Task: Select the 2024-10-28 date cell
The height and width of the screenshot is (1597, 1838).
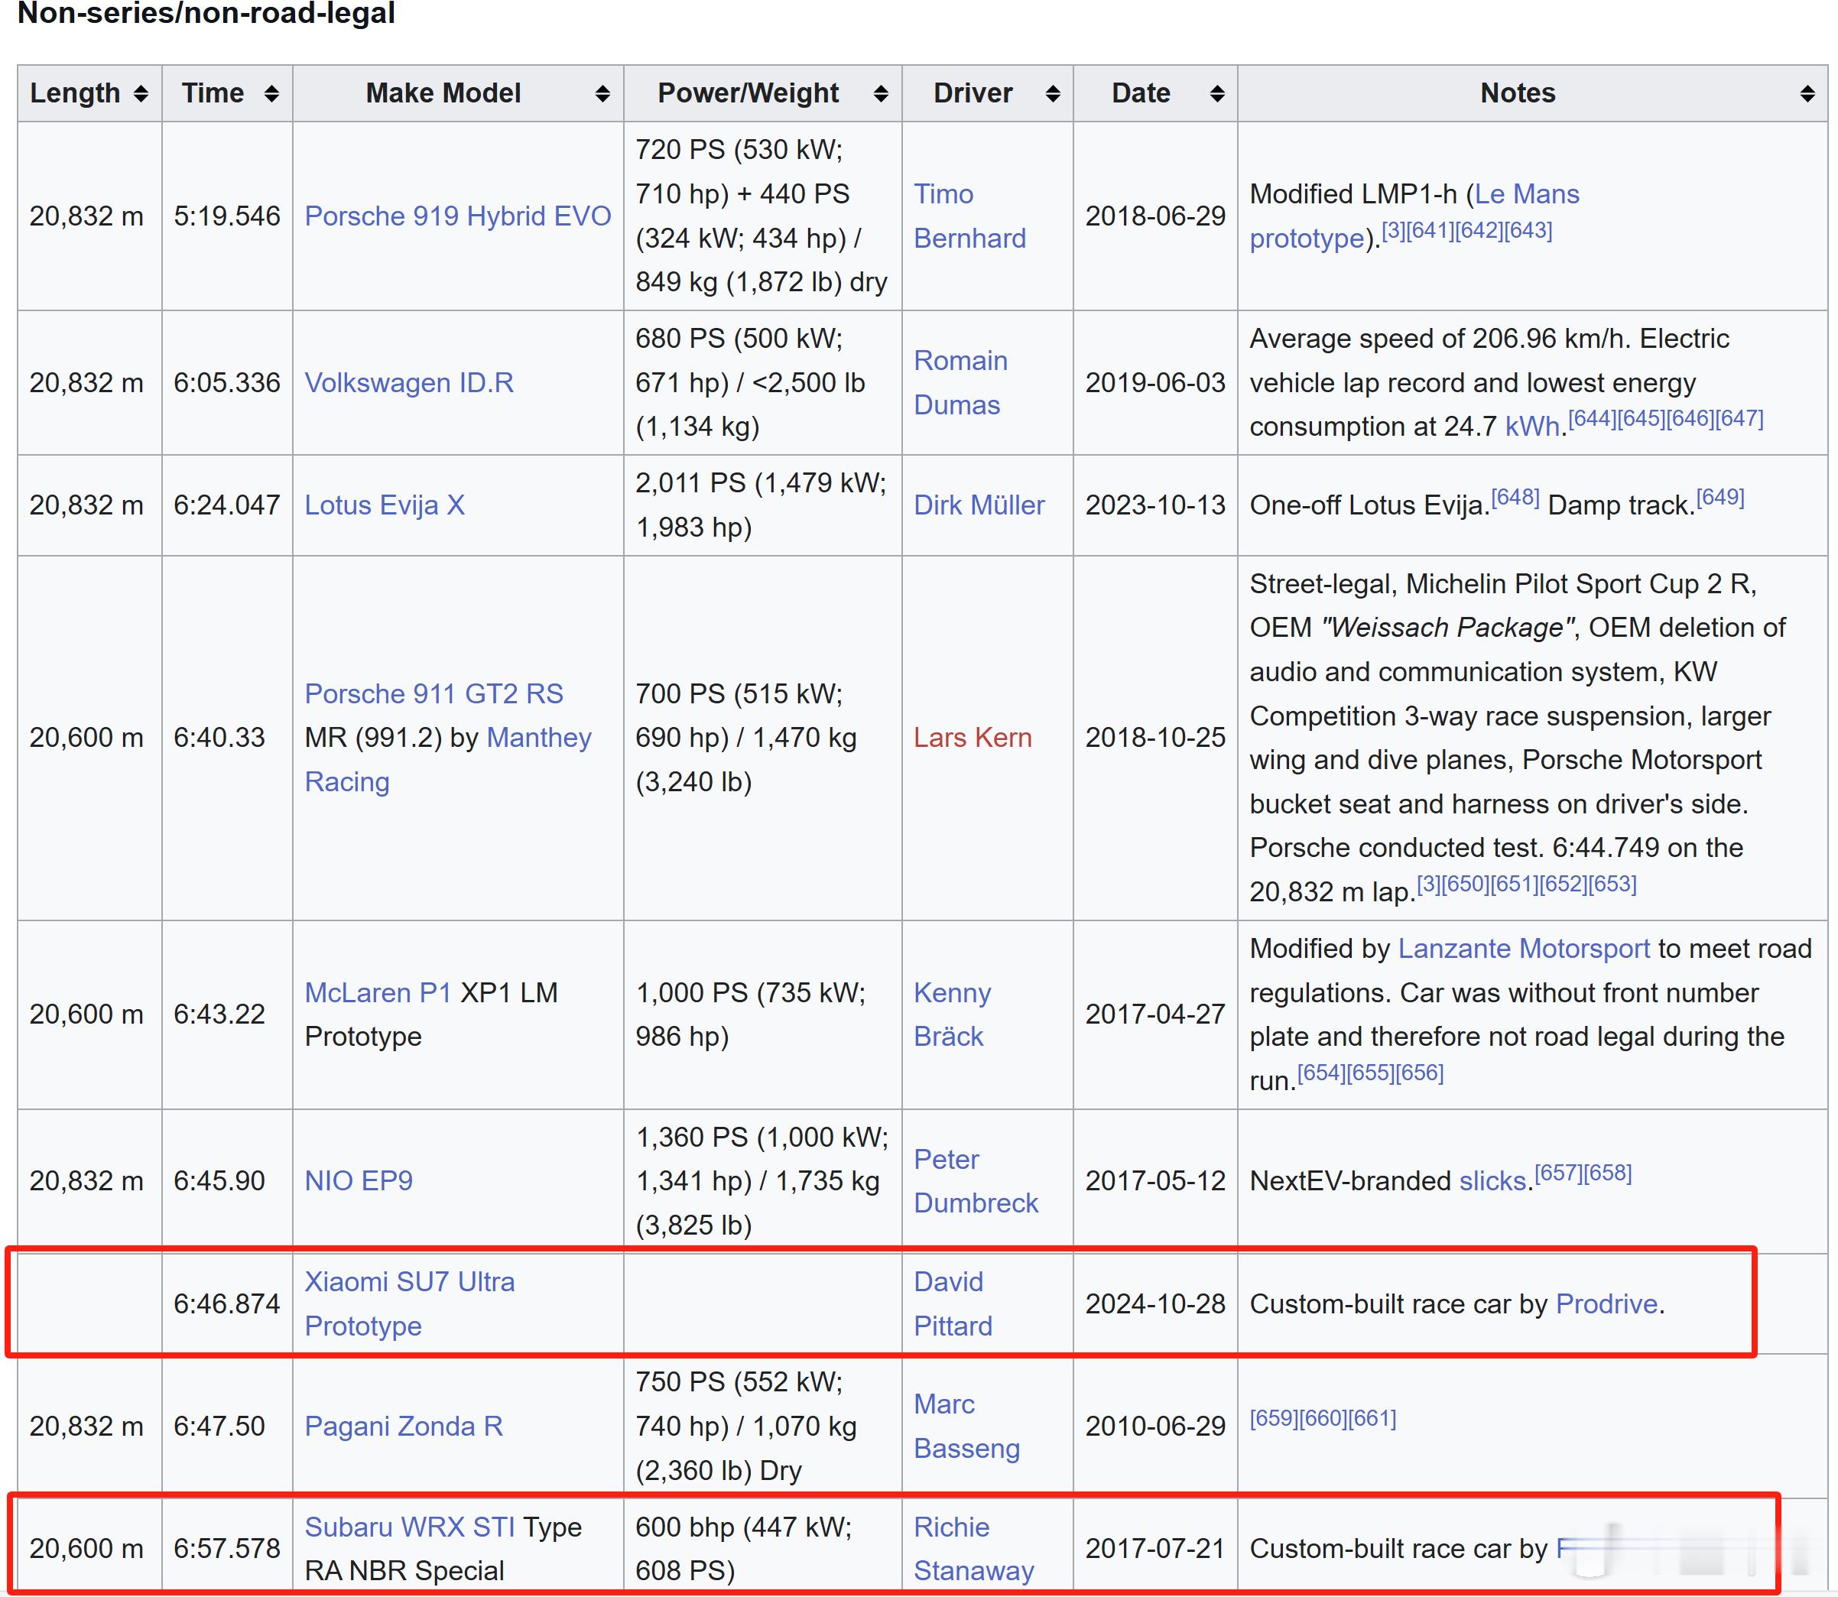Action: click(x=1155, y=1303)
